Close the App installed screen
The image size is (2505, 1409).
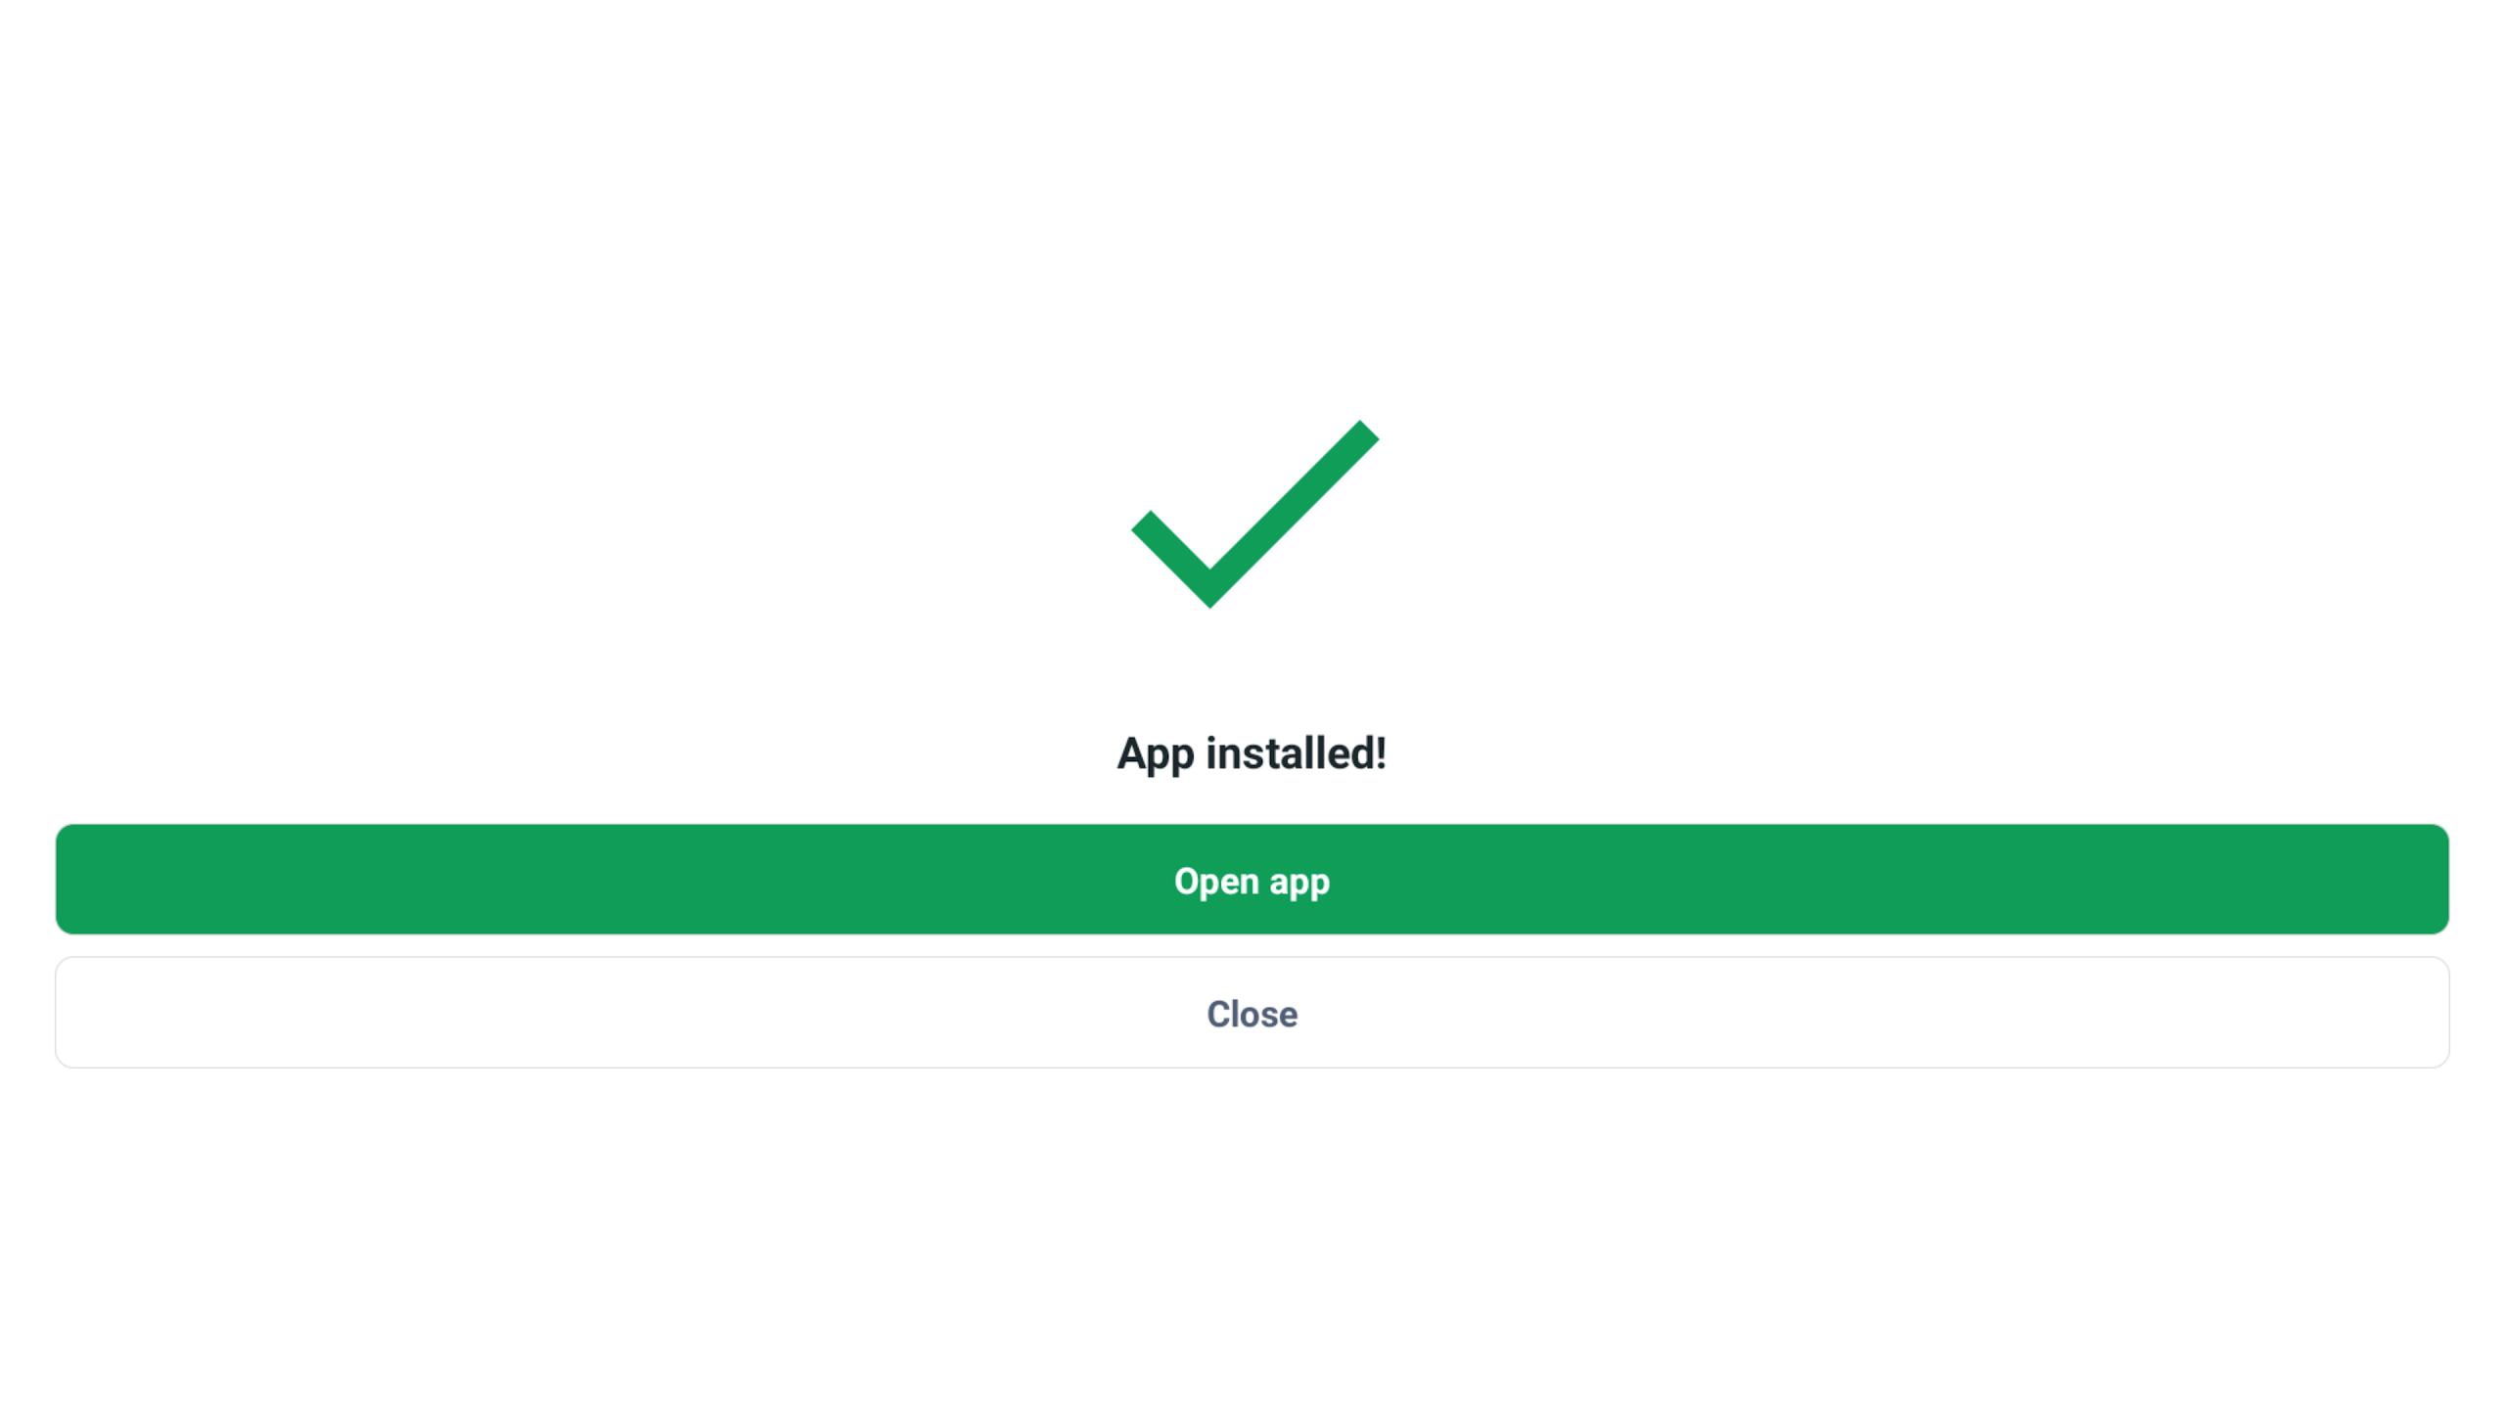[x=1252, y=1013]
